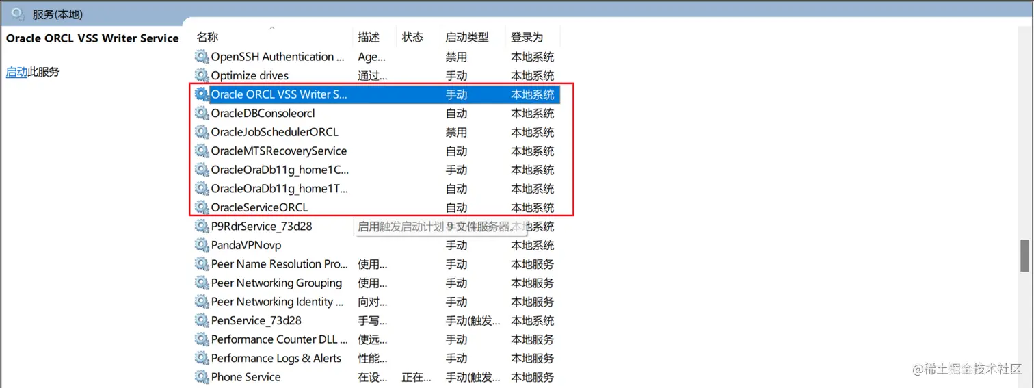Image resolution: width=1034 pixels, height=388 pixels.
Task: Click the gear icon beside Peer Name Resolution
Action: pos(202,263)
